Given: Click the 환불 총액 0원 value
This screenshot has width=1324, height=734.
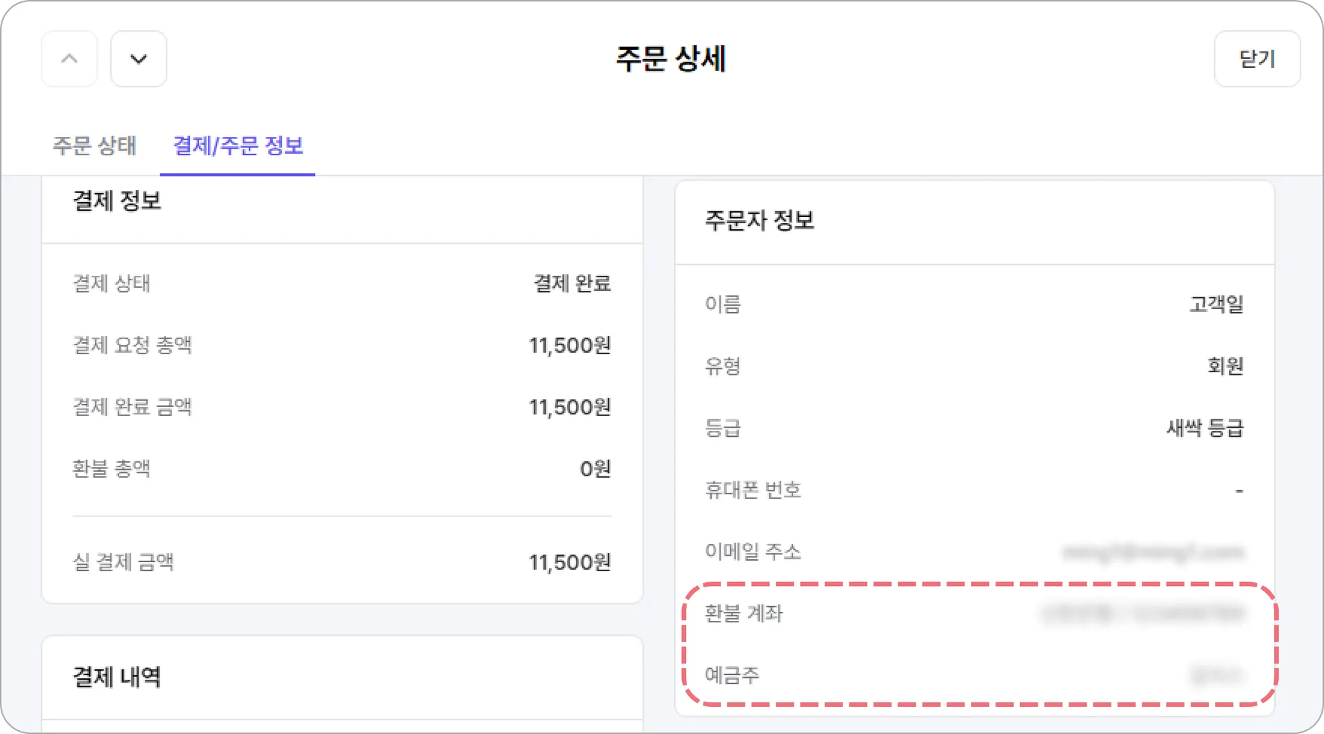Looking at the screenshot, I should (595, 468).
